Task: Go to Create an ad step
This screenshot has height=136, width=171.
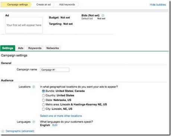Action: pyautogui.click(x=44, y=4)
